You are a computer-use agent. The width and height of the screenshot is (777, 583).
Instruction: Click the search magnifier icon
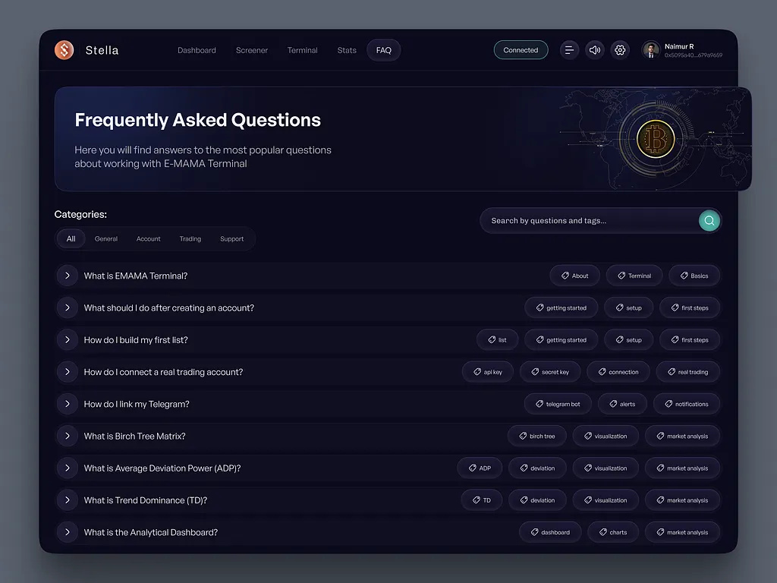pyautogui.click(x=709, y=220)
